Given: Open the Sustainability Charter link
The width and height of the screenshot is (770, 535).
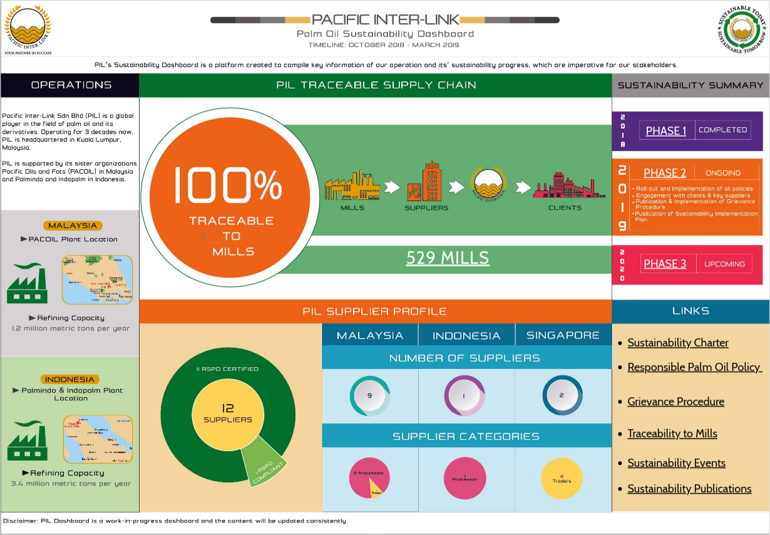Looking at the screenshot, I should tap(678, 343).
